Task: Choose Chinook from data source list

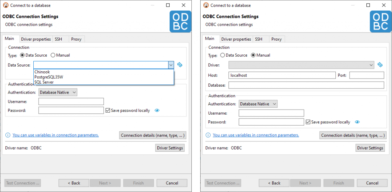Action: (x=103, y=72)
